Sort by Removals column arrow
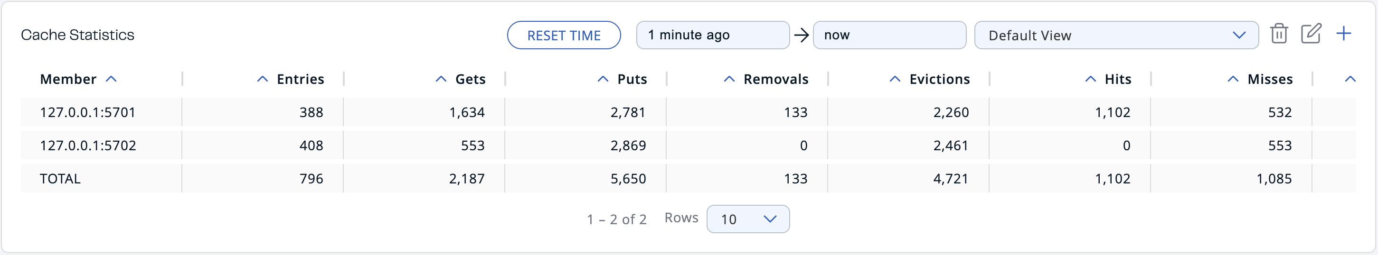1378x255 pixels. coord(729,80)
